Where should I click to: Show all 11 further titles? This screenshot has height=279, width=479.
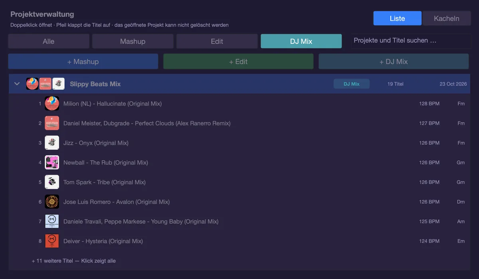(74, 261)
